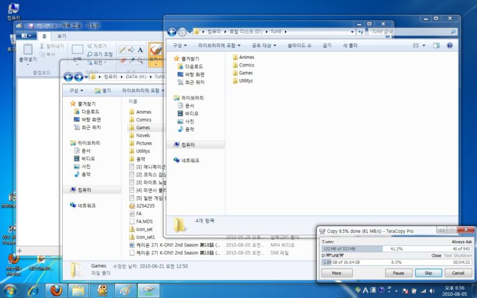Image resolution: width=477 pixels, height=298 pixels.
Task: Open 구성 menu in D: TuNE window
Action: pyautogui.click(x=179, y=45)
